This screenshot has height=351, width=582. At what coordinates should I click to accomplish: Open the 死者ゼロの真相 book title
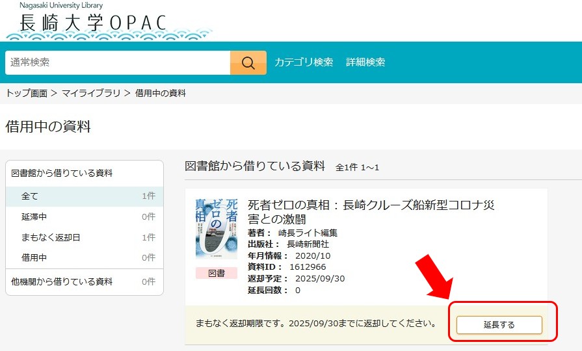(x=371, y=212)
